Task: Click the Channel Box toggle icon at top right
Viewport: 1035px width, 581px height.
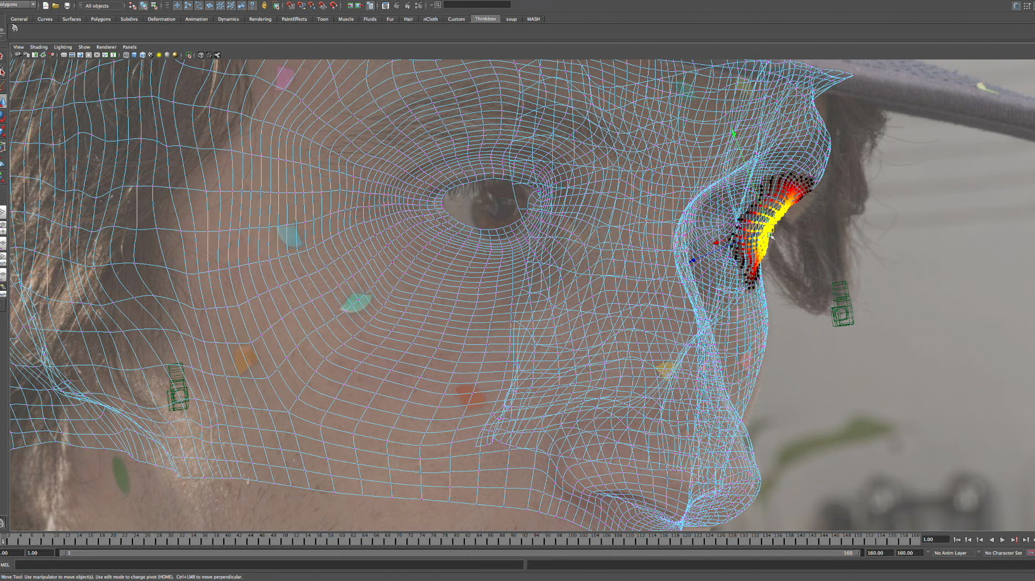Action: pyautogui.click(x=1016, y=6)
